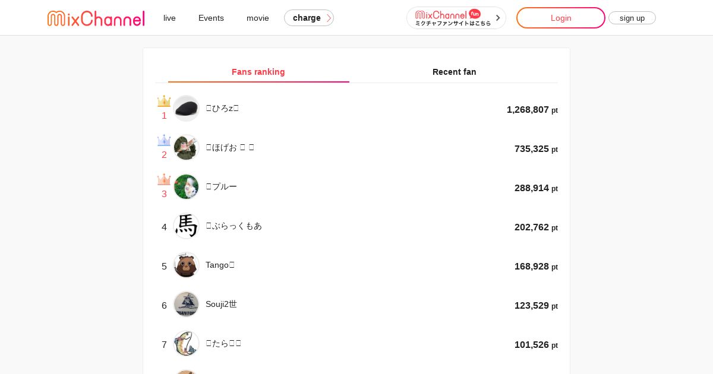Click Tango's bear avatar icon
The image size is (713, 374).
186,265
